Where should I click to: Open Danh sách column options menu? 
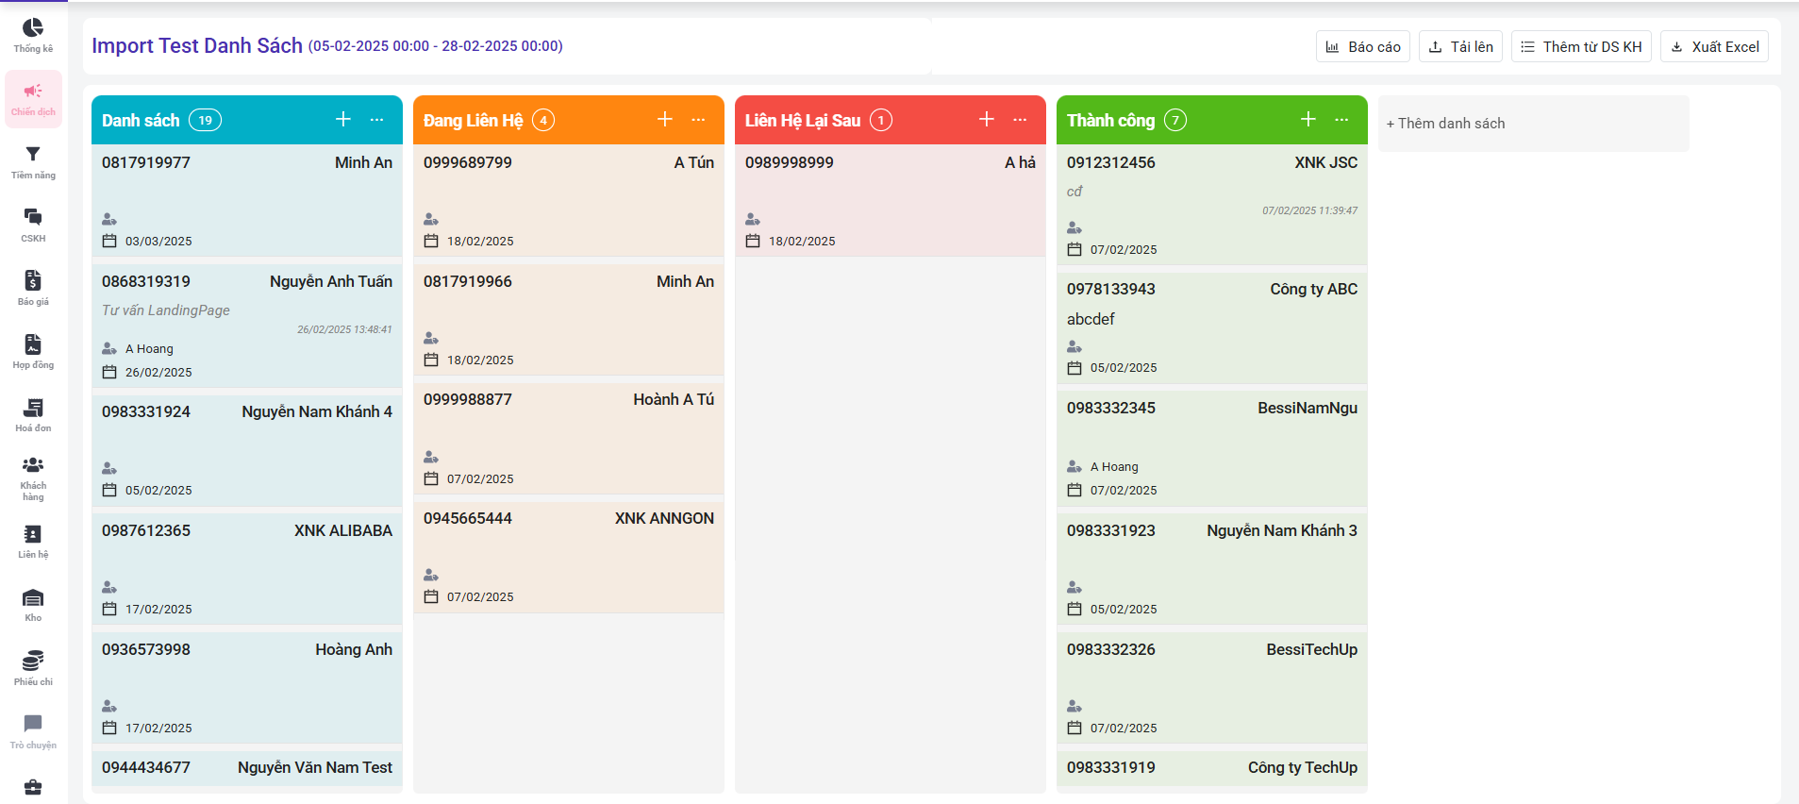pos(377,120)
